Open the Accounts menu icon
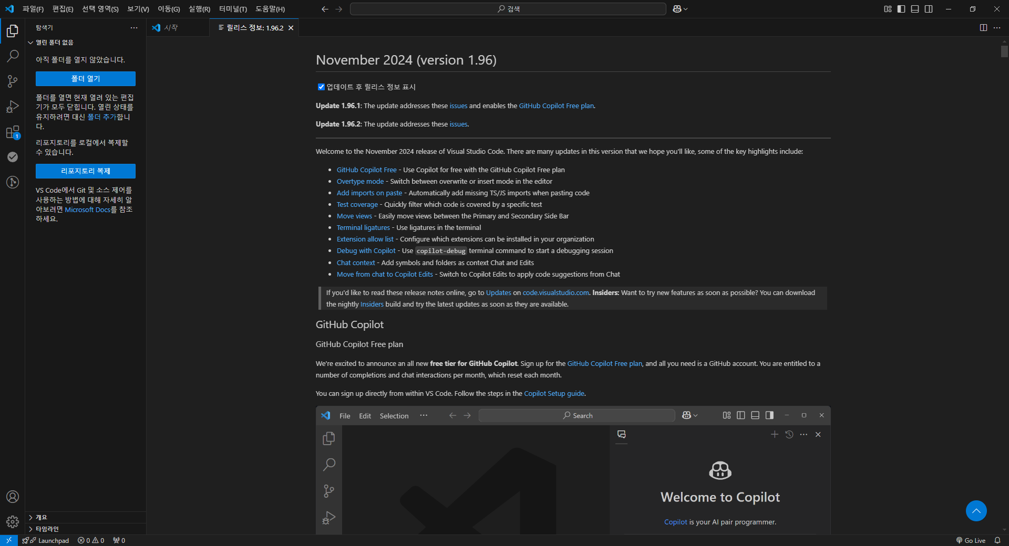Screen dimensions: 1009x546 click(13, 497)
